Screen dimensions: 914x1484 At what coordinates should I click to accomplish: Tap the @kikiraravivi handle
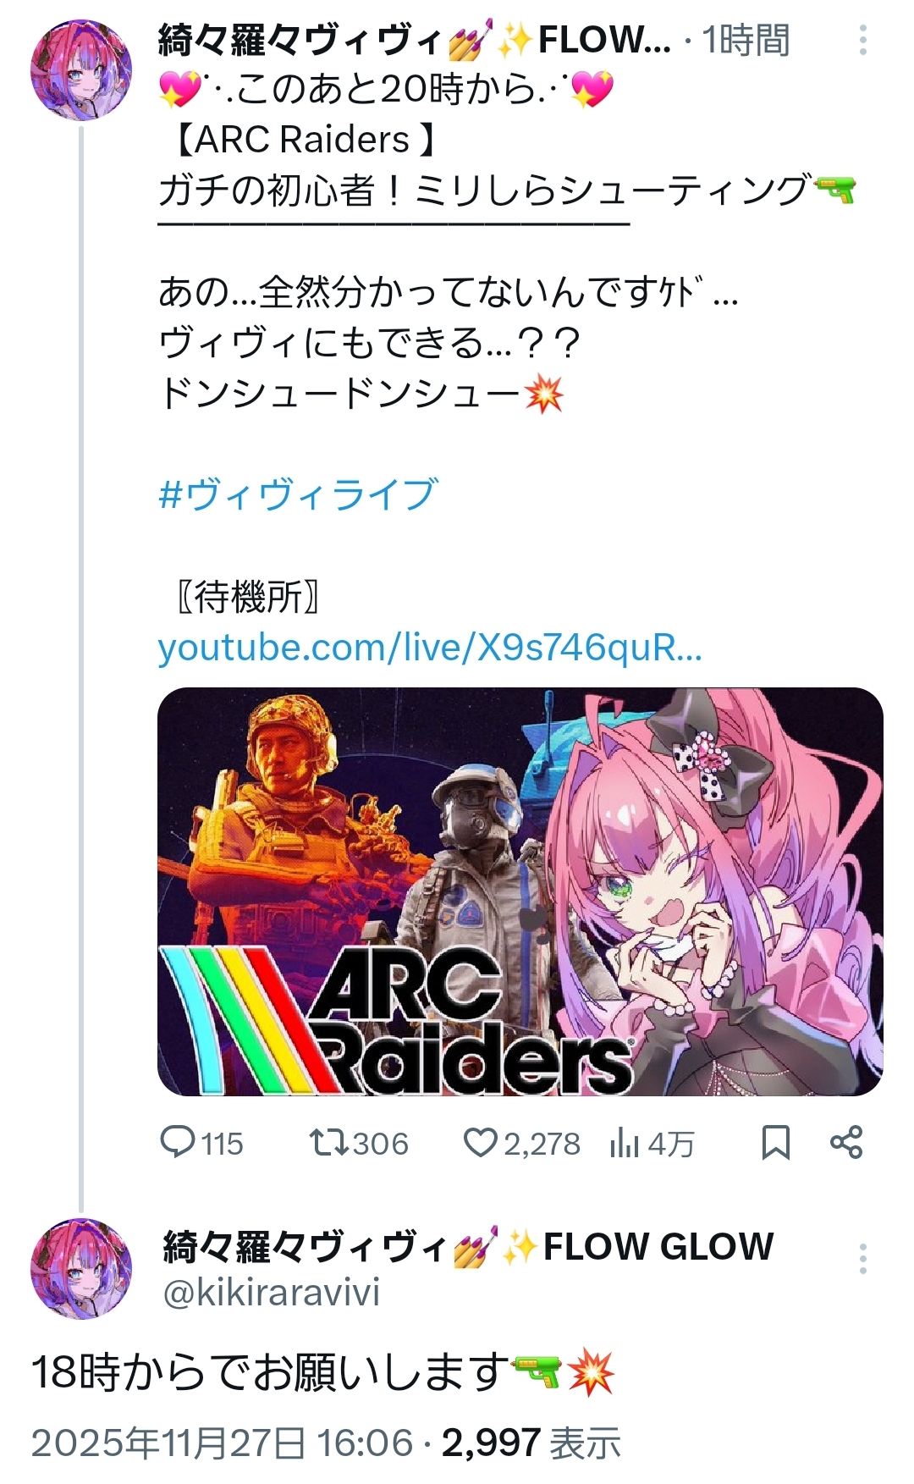click(x=271, y=1293)
